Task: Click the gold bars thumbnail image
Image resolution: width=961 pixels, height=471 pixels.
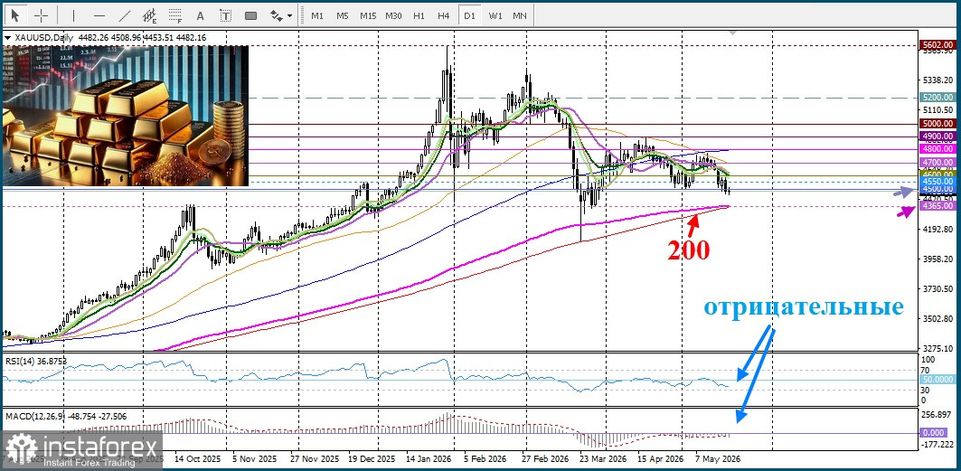Action: coord(126,116)
